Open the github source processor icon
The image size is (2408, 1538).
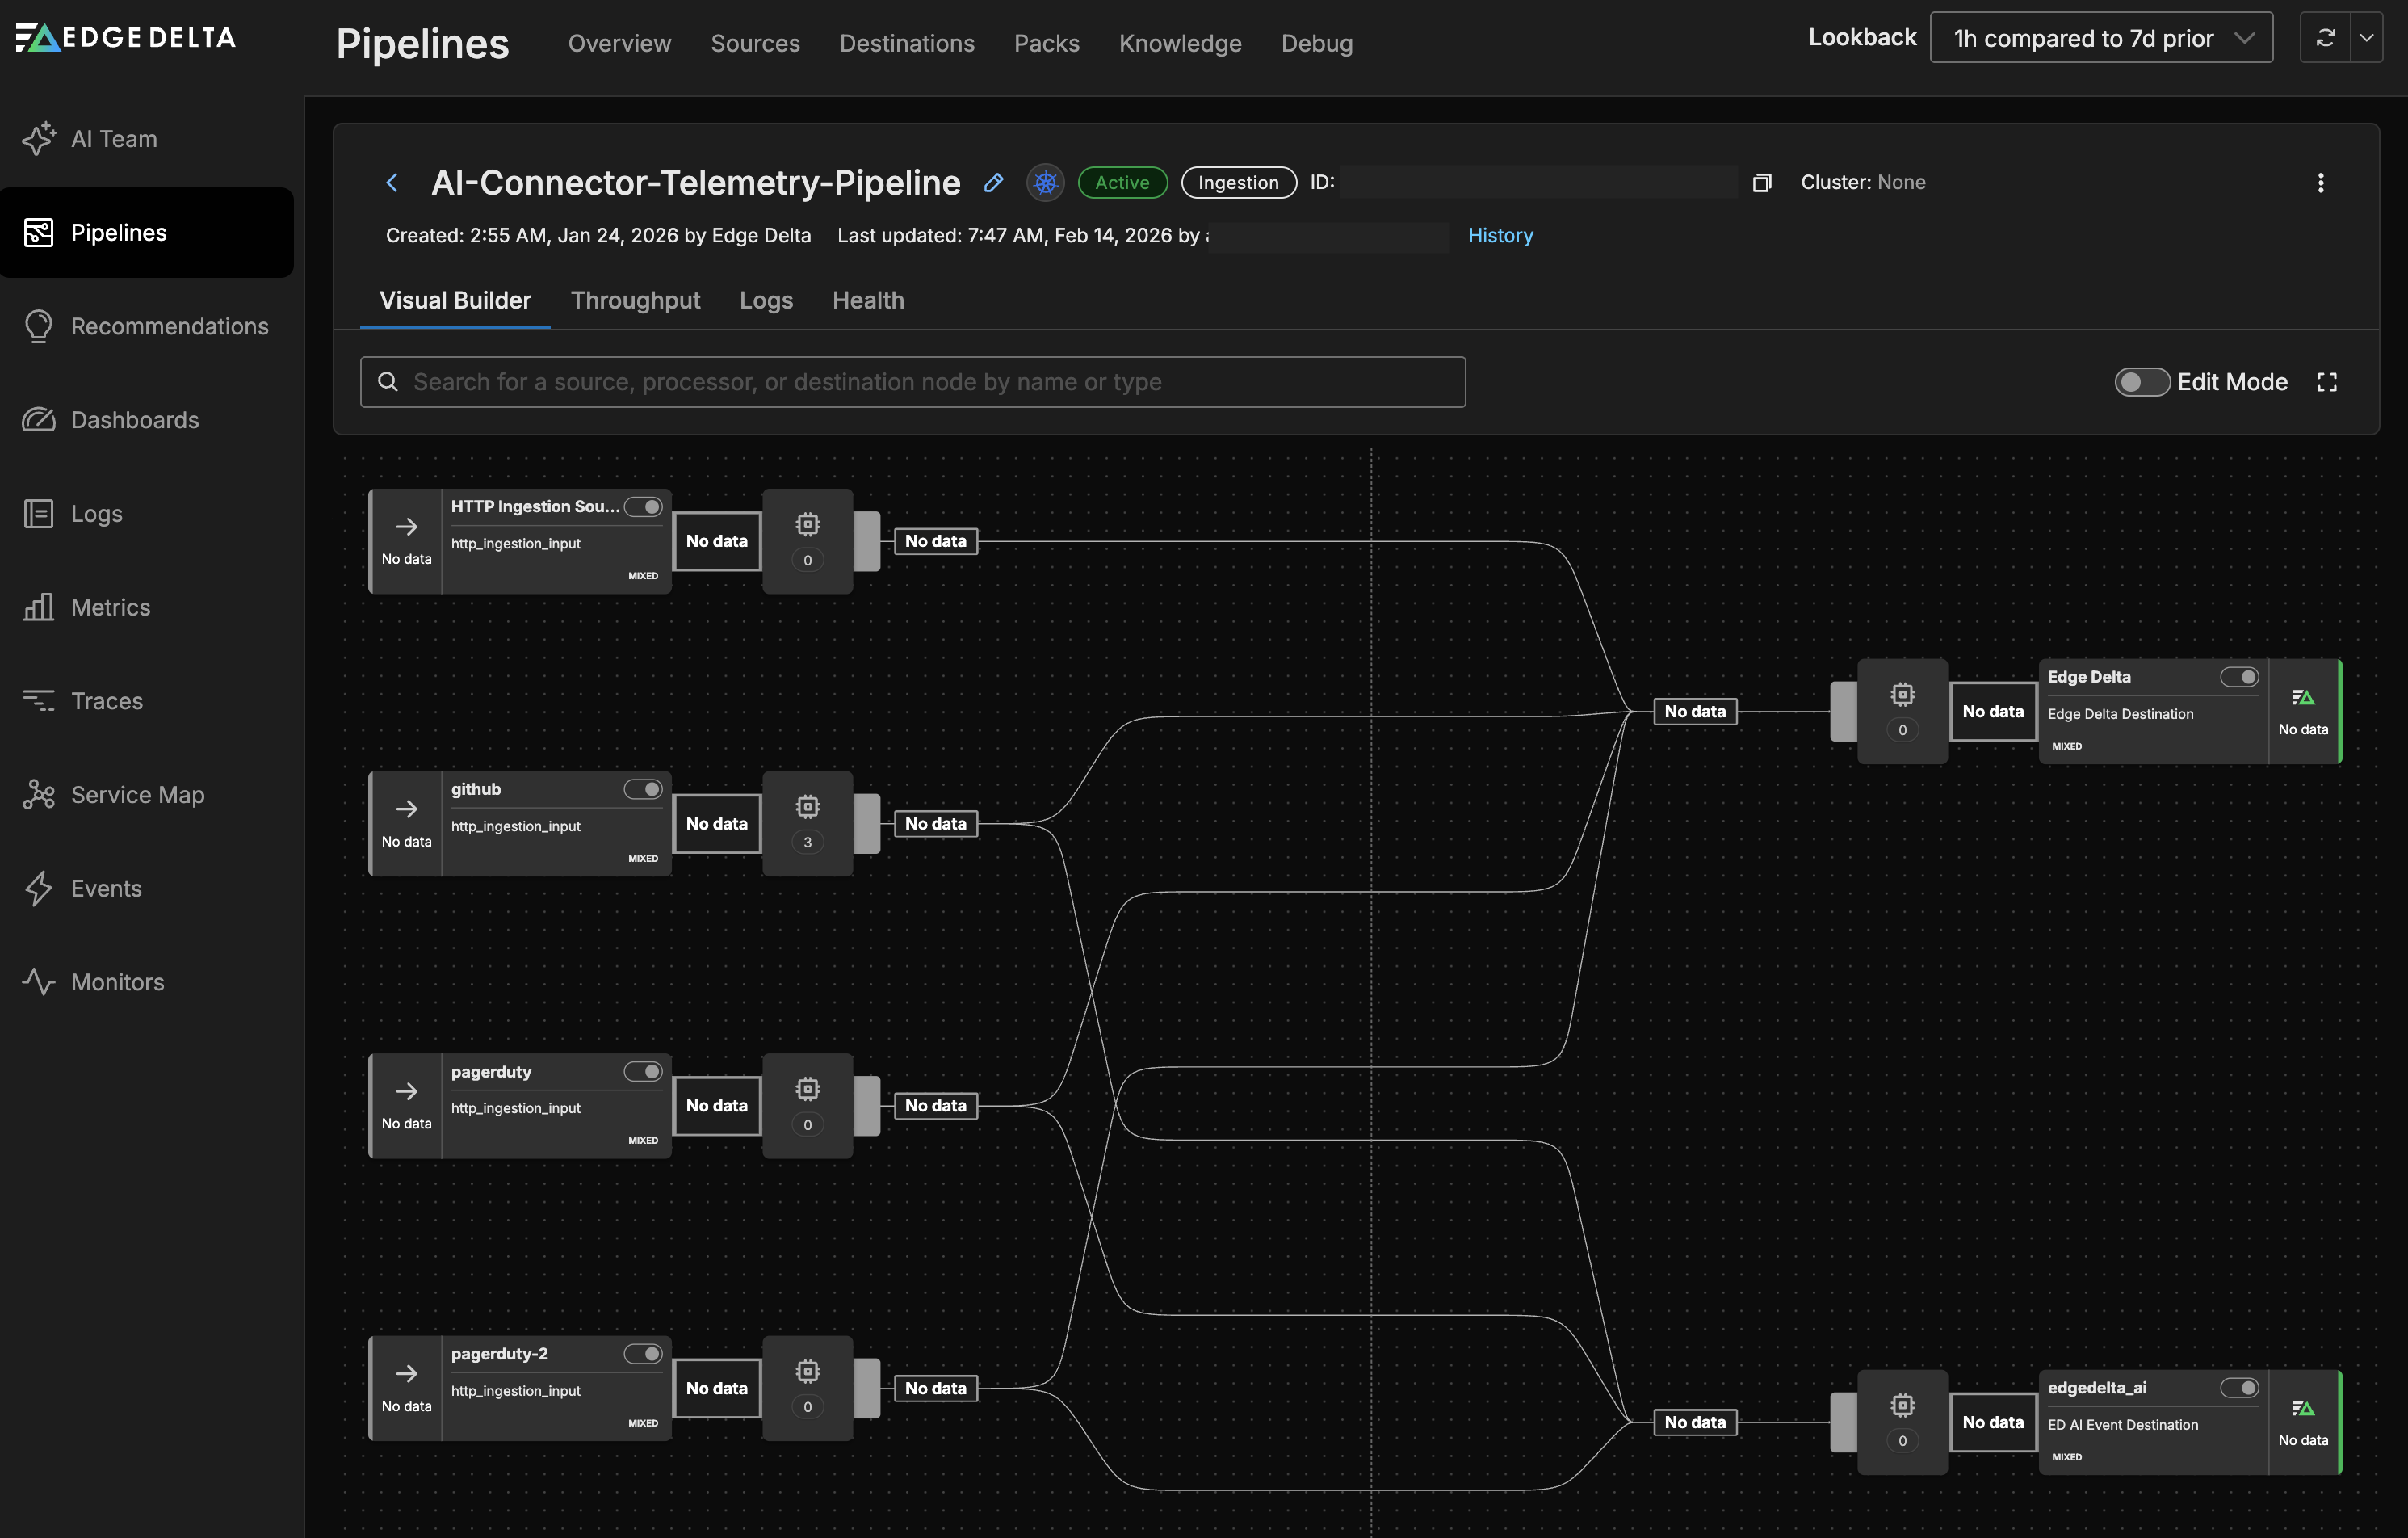pos(807,807)
